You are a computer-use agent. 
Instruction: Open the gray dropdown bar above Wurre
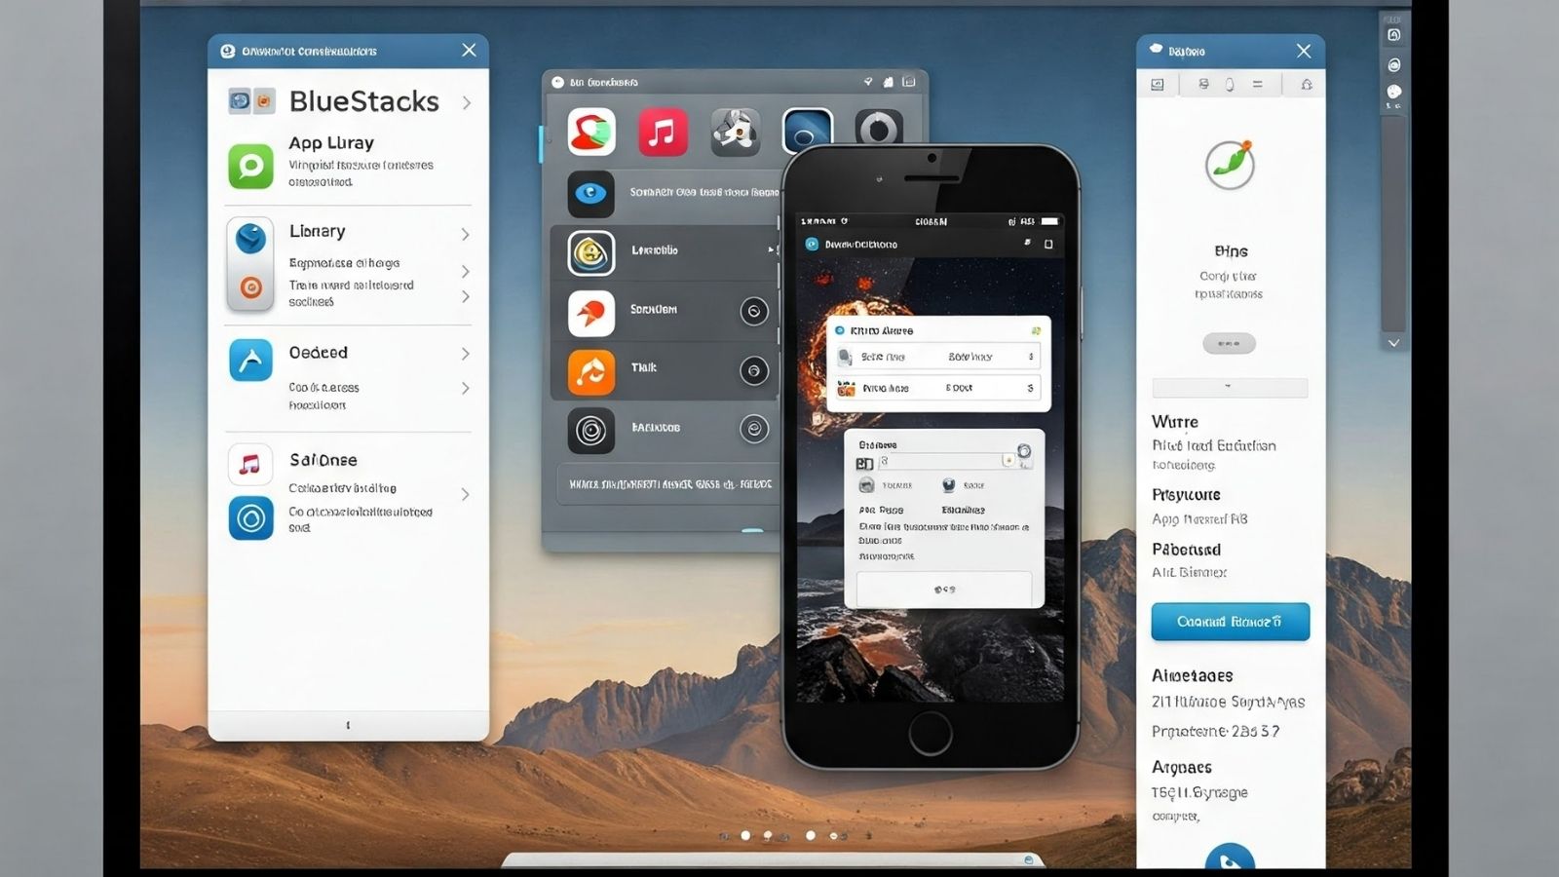(1230, 388)
